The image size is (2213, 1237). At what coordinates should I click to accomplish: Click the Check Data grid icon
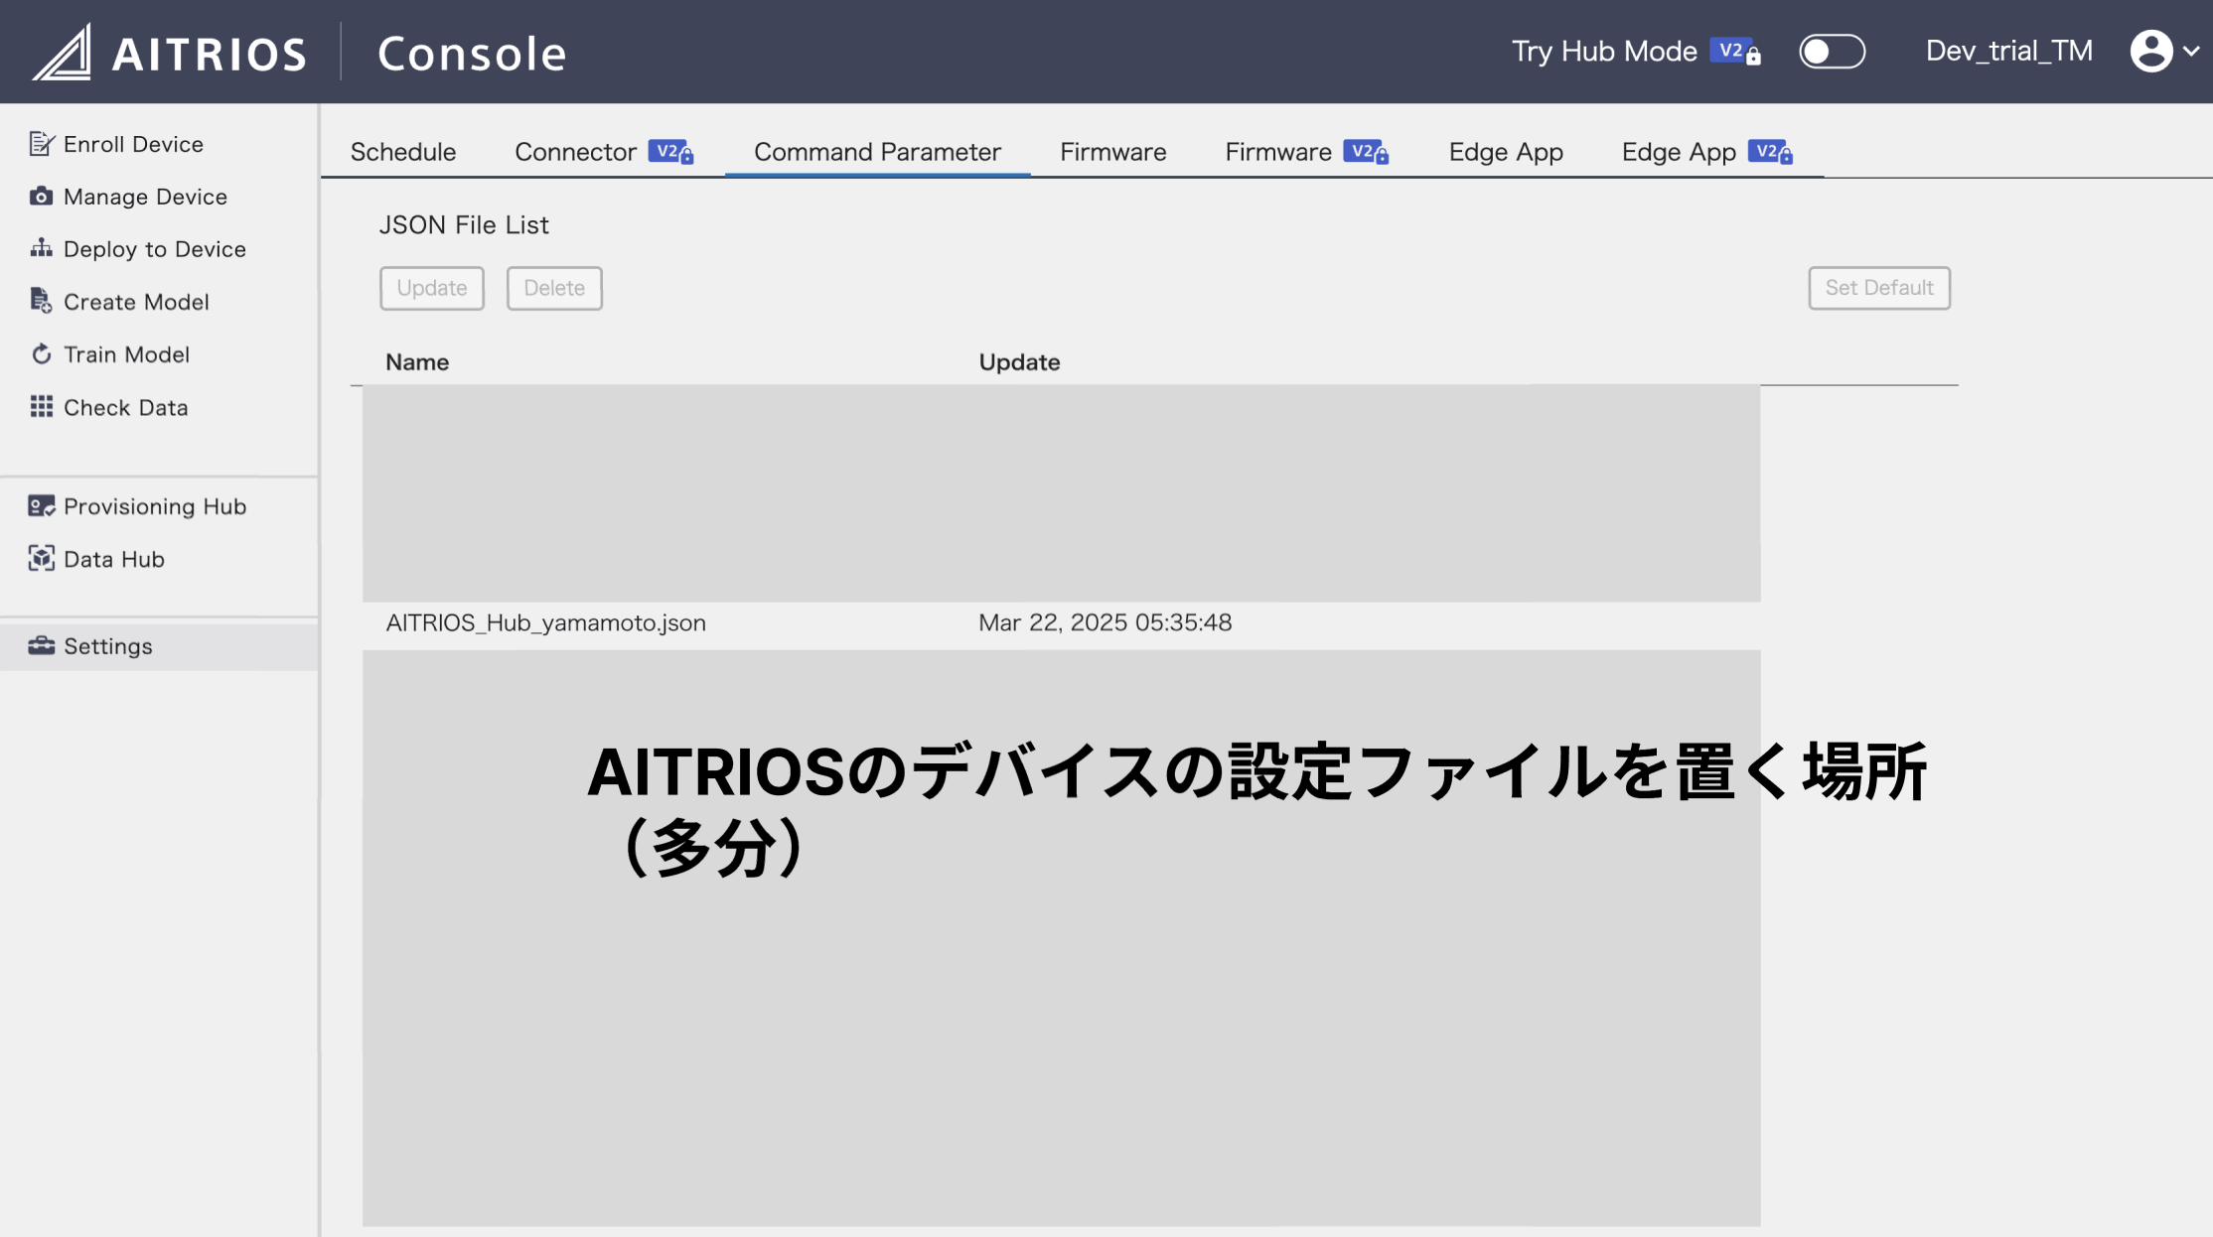(41, 407)
